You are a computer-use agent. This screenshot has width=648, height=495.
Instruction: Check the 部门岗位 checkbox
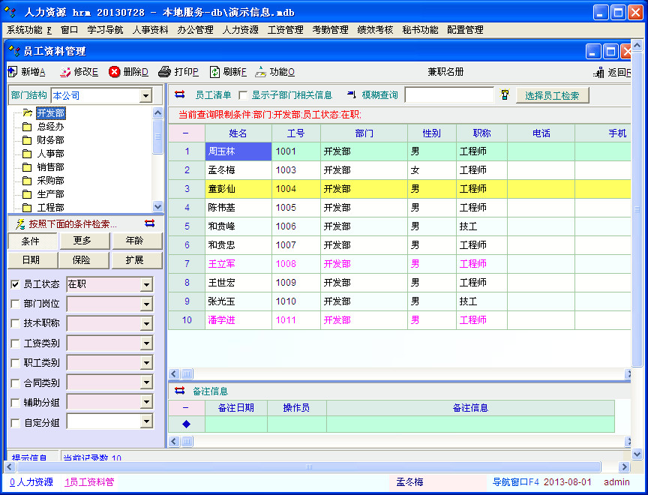point(15,304)
